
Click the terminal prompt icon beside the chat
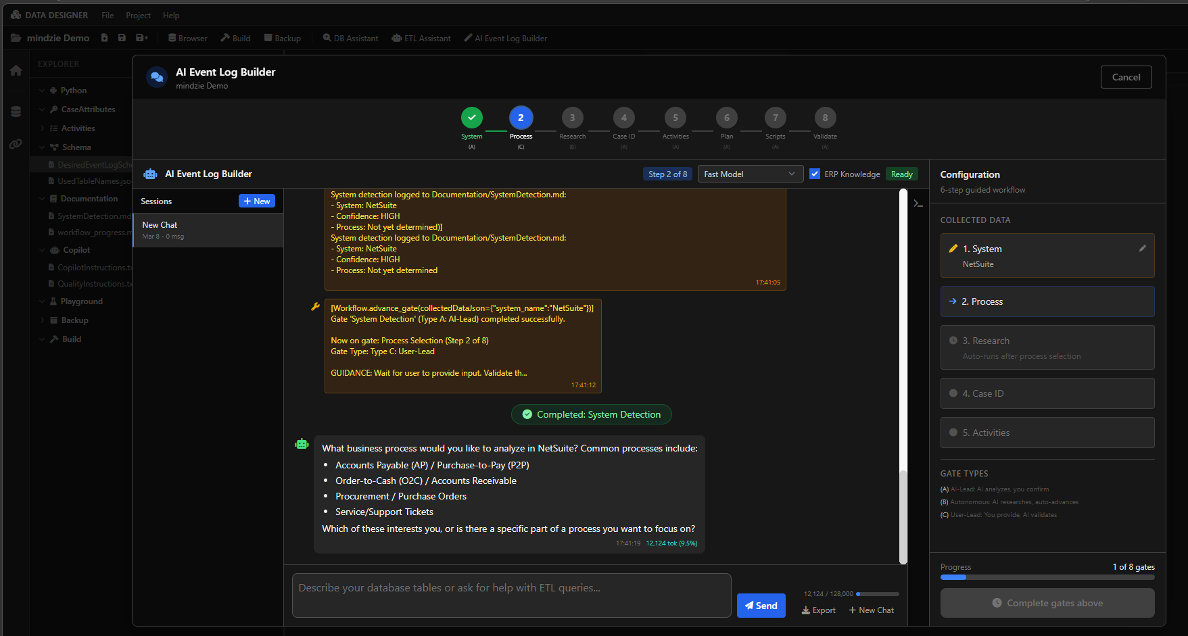click(x=918, y=203)
